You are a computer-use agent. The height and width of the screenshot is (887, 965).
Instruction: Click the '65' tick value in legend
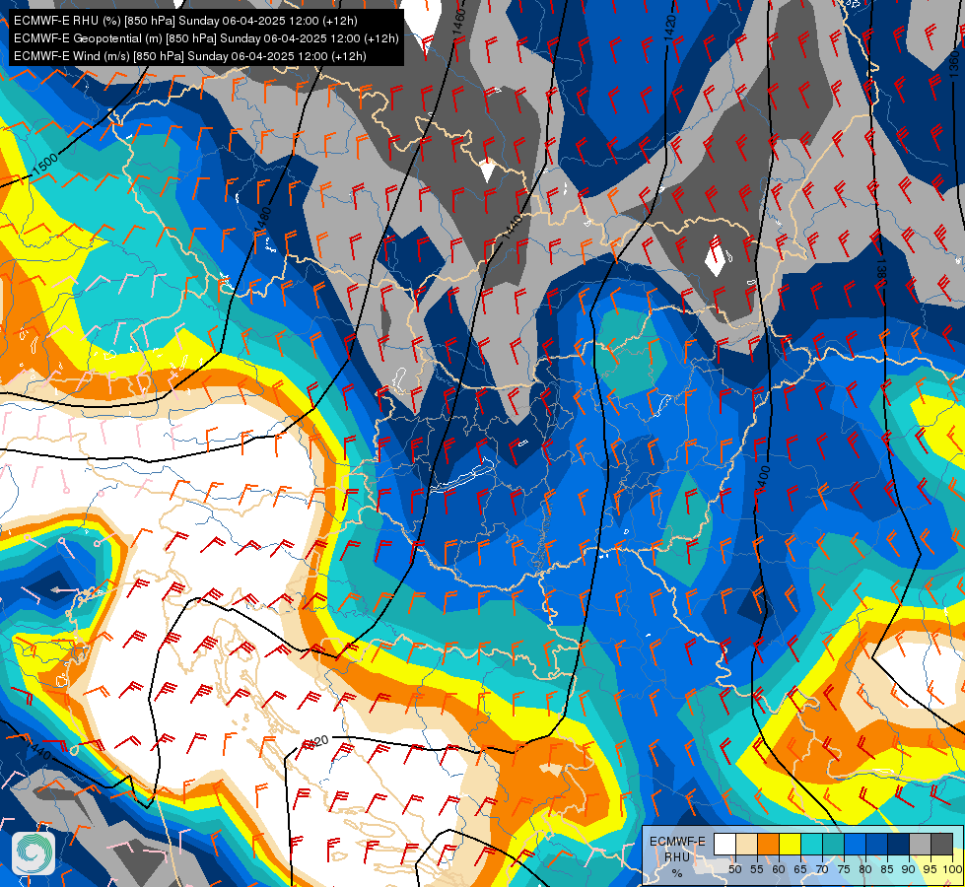tap(800, 869)
